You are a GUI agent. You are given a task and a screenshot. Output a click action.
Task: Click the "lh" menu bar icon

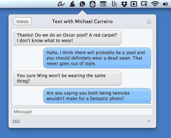[x=114, y=4]
